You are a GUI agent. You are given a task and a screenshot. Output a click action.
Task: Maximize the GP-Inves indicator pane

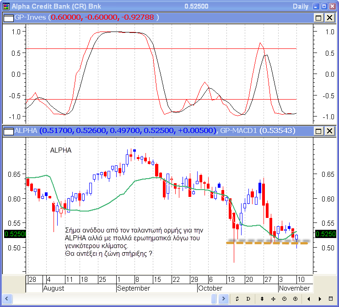318,17
